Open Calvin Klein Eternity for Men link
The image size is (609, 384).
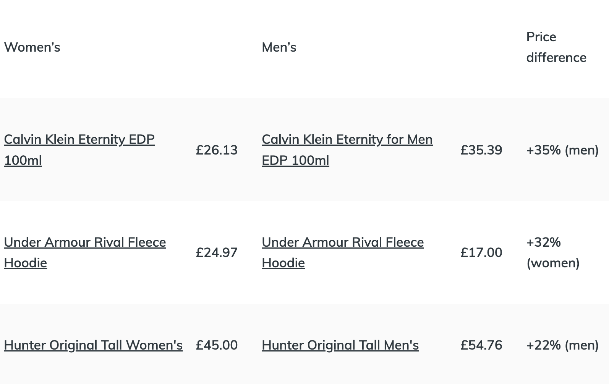point(347,140)
